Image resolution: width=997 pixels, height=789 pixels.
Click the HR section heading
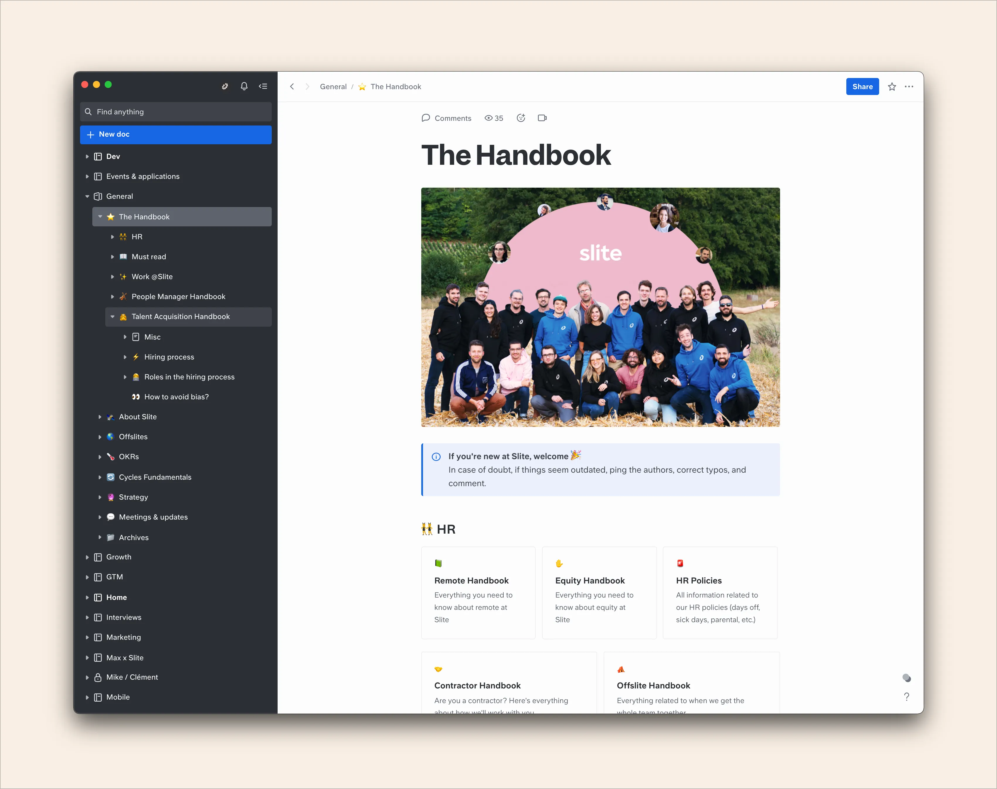click(x=438, y=530)
